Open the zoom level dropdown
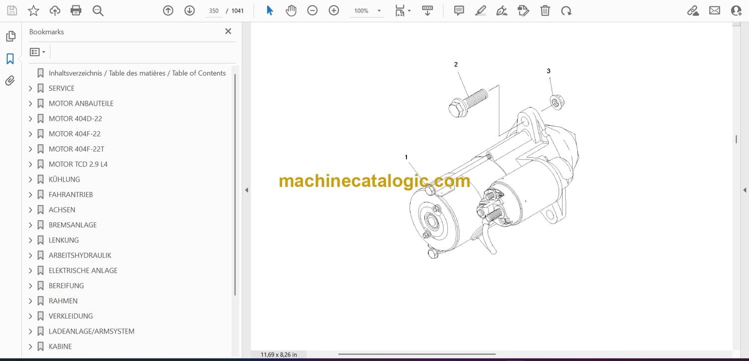Screen dimensions: 749x361 pyautogui.click(x=379, y=11)
